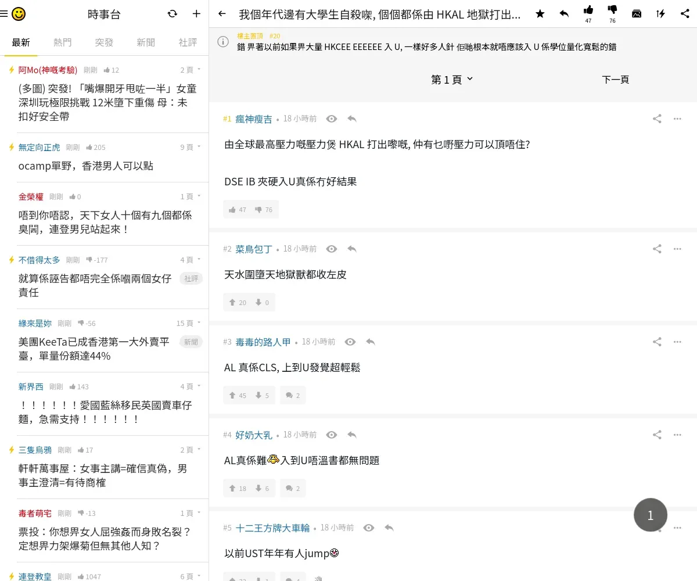This screenshot has width=697, height=581.
Task: Quote-reply post #4 by 好奶大乳
Action: 352,435
